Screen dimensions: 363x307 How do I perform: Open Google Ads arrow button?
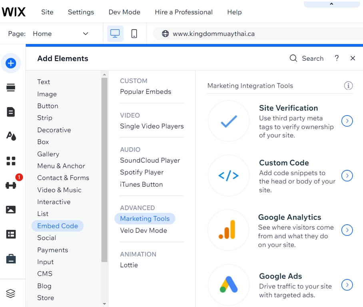347,285
